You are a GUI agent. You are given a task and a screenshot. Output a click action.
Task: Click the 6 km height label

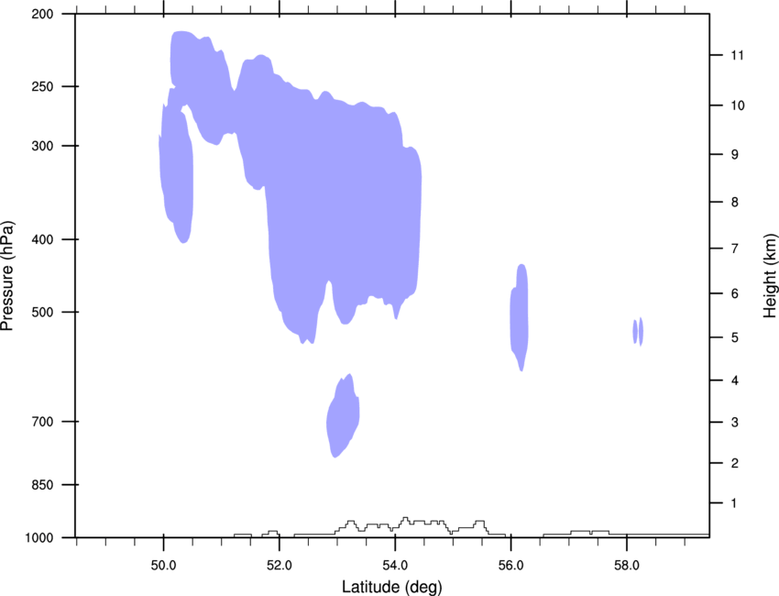click(735, 293)
